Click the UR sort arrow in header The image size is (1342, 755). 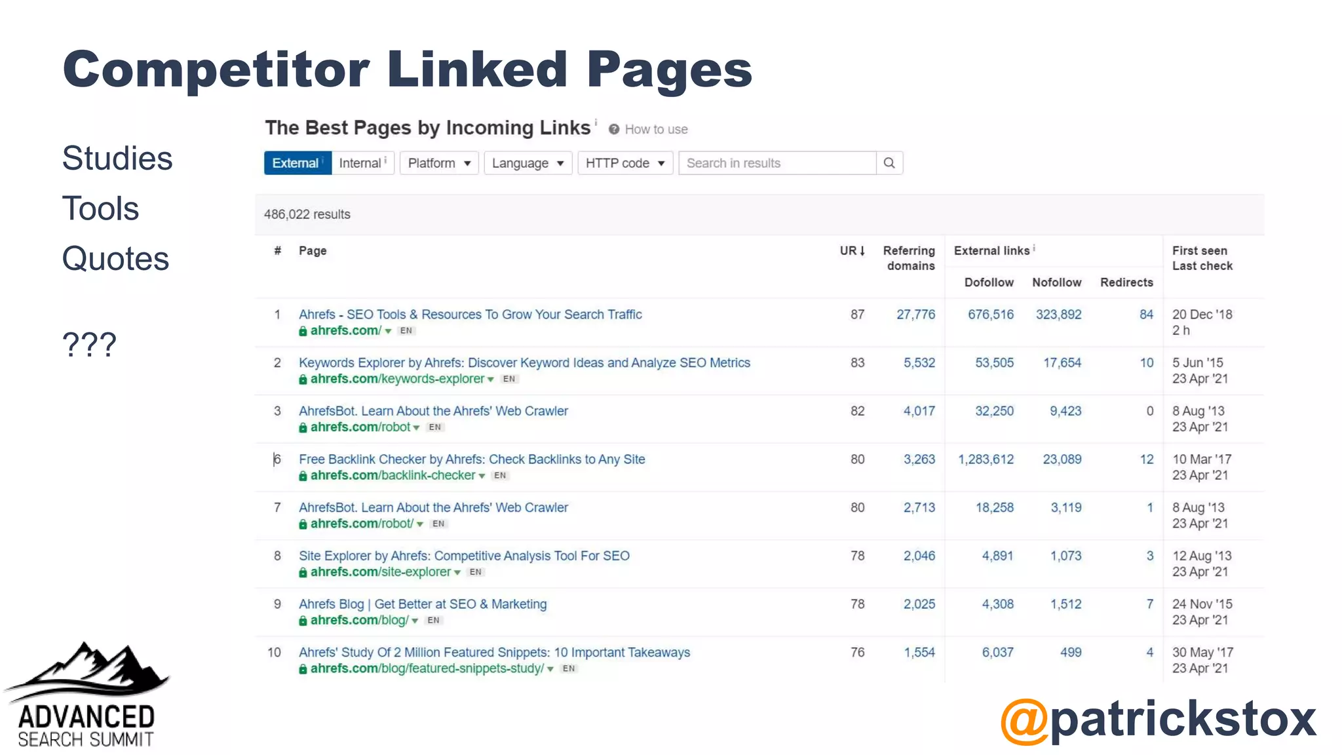862,251
